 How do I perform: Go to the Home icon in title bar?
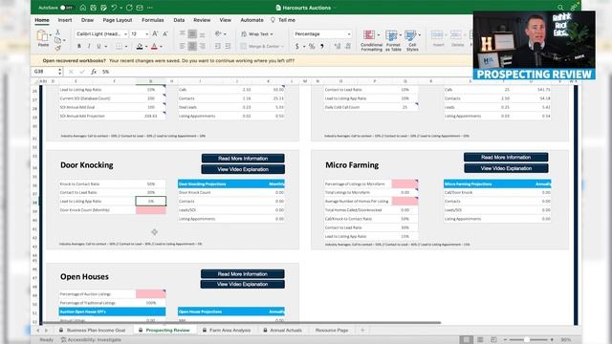click(x=83, y=8)
